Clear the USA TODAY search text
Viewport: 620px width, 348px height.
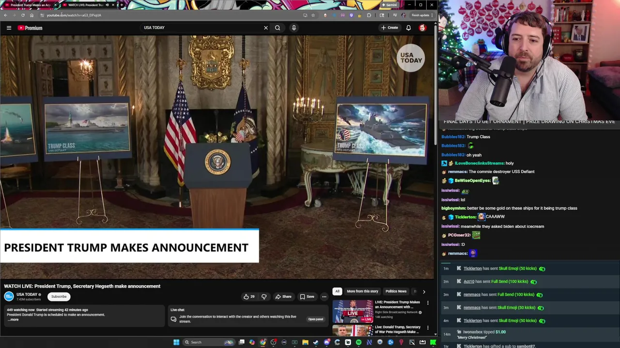[x=265, y=28]
